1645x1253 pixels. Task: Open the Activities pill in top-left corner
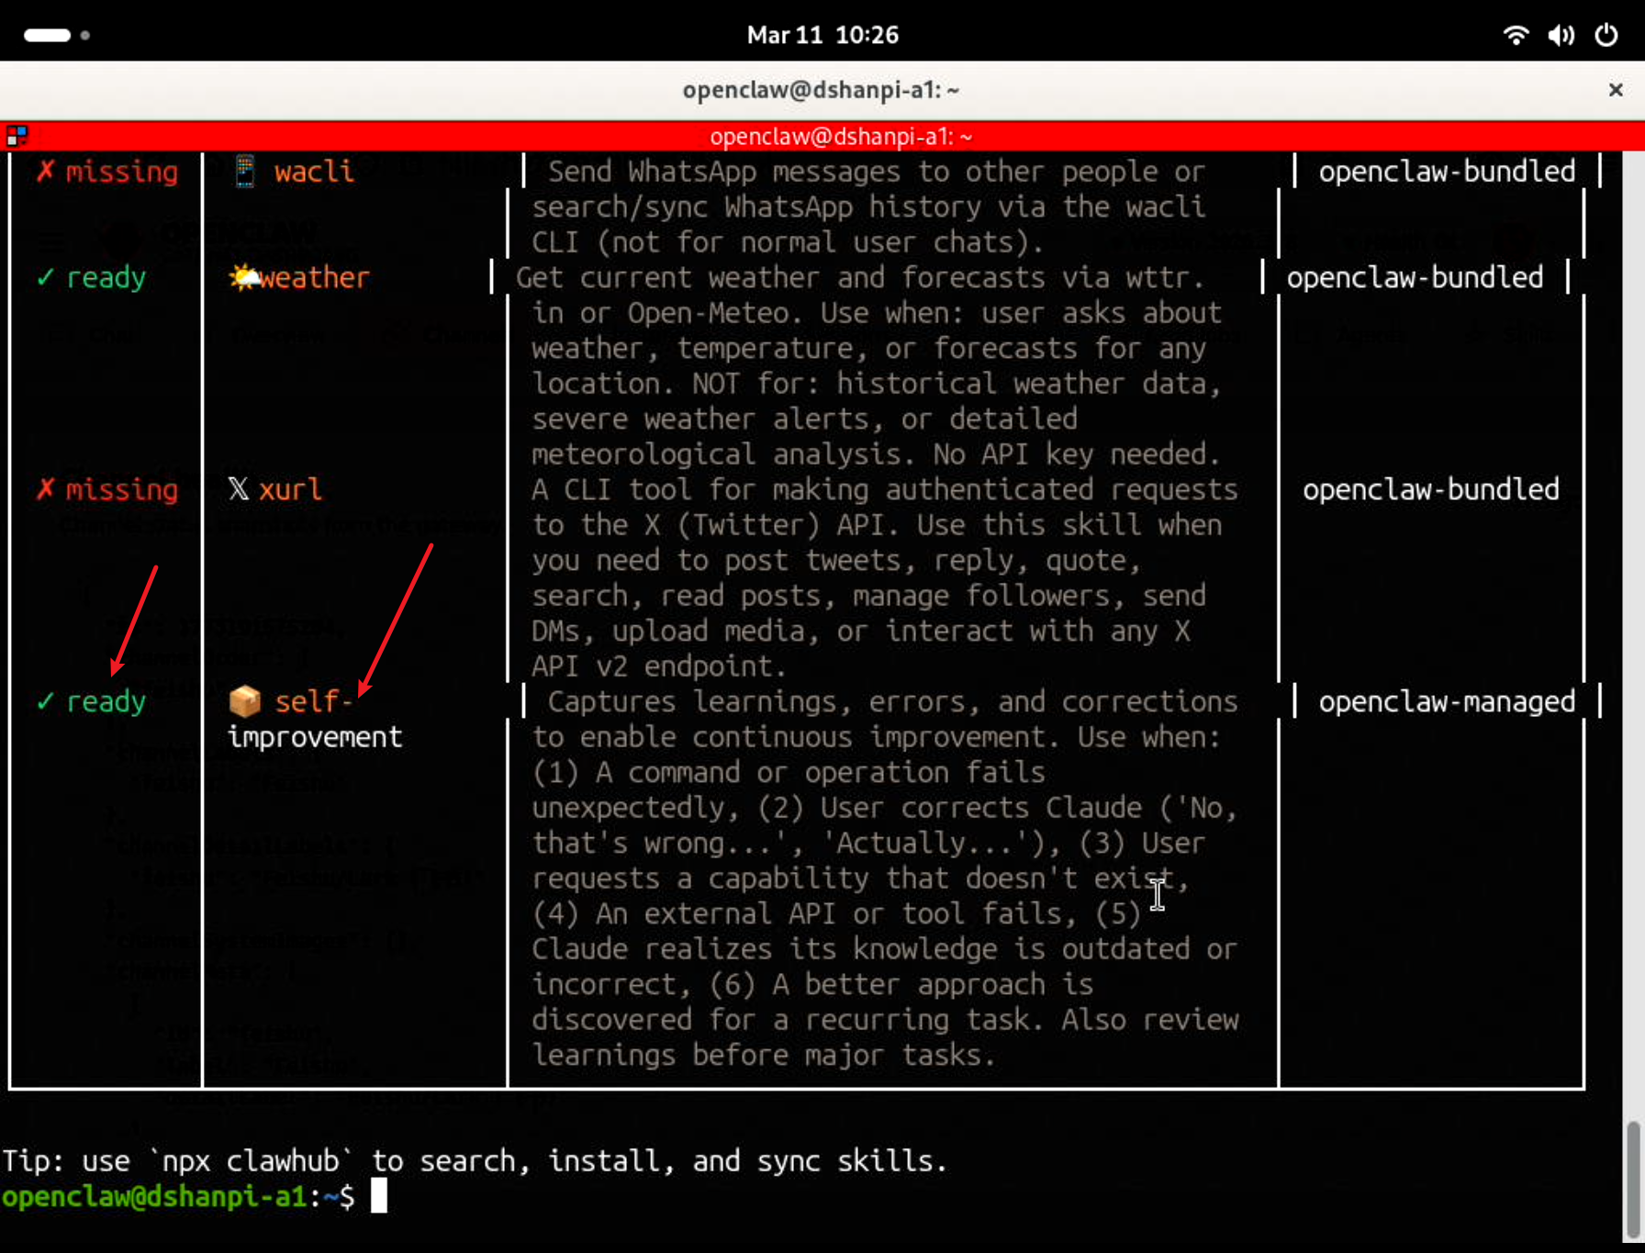click(48, 35)
